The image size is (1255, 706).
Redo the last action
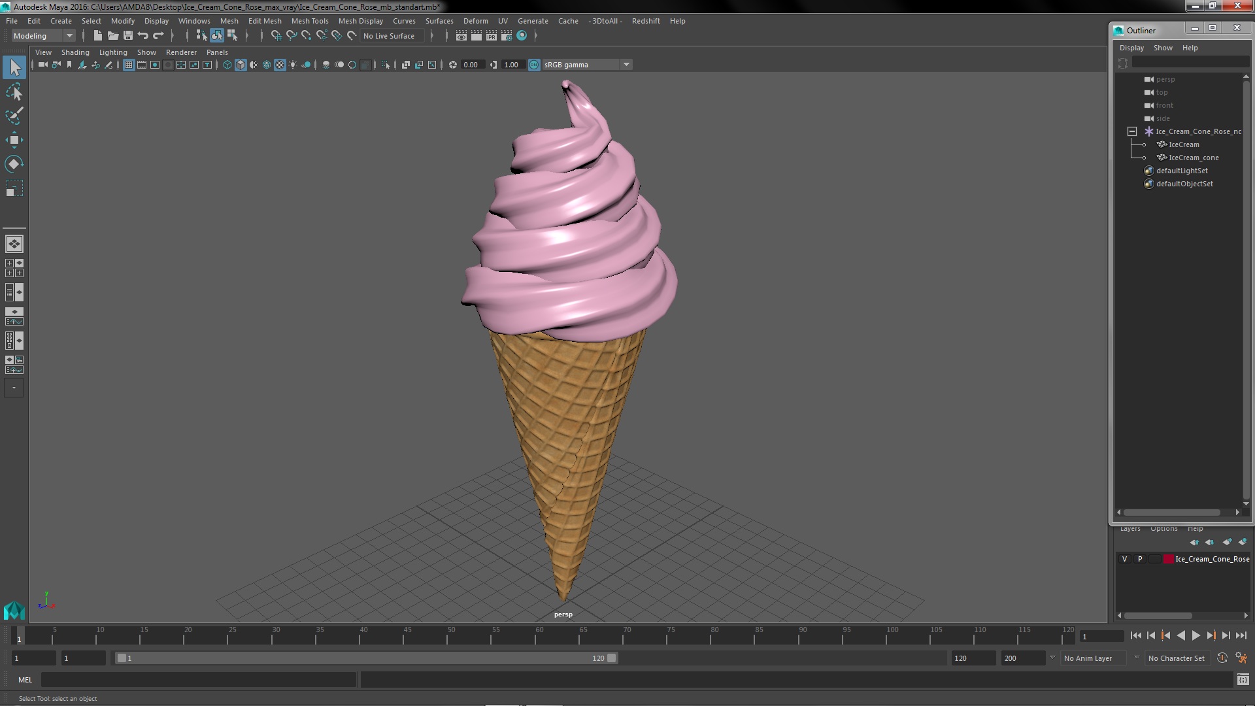158,36
